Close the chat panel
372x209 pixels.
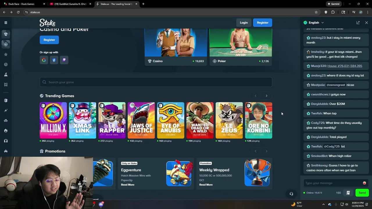click(x=366, y=23)
